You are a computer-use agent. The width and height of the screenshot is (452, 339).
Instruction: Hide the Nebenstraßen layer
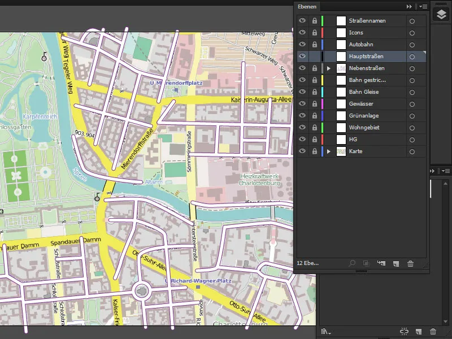coord(302,68)
